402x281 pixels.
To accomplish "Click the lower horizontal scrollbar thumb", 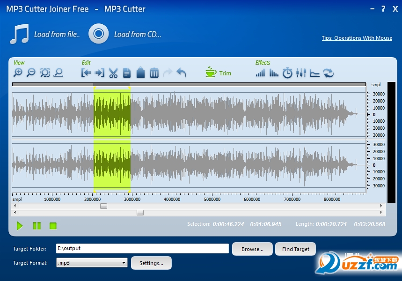I will tap(140, 213).
